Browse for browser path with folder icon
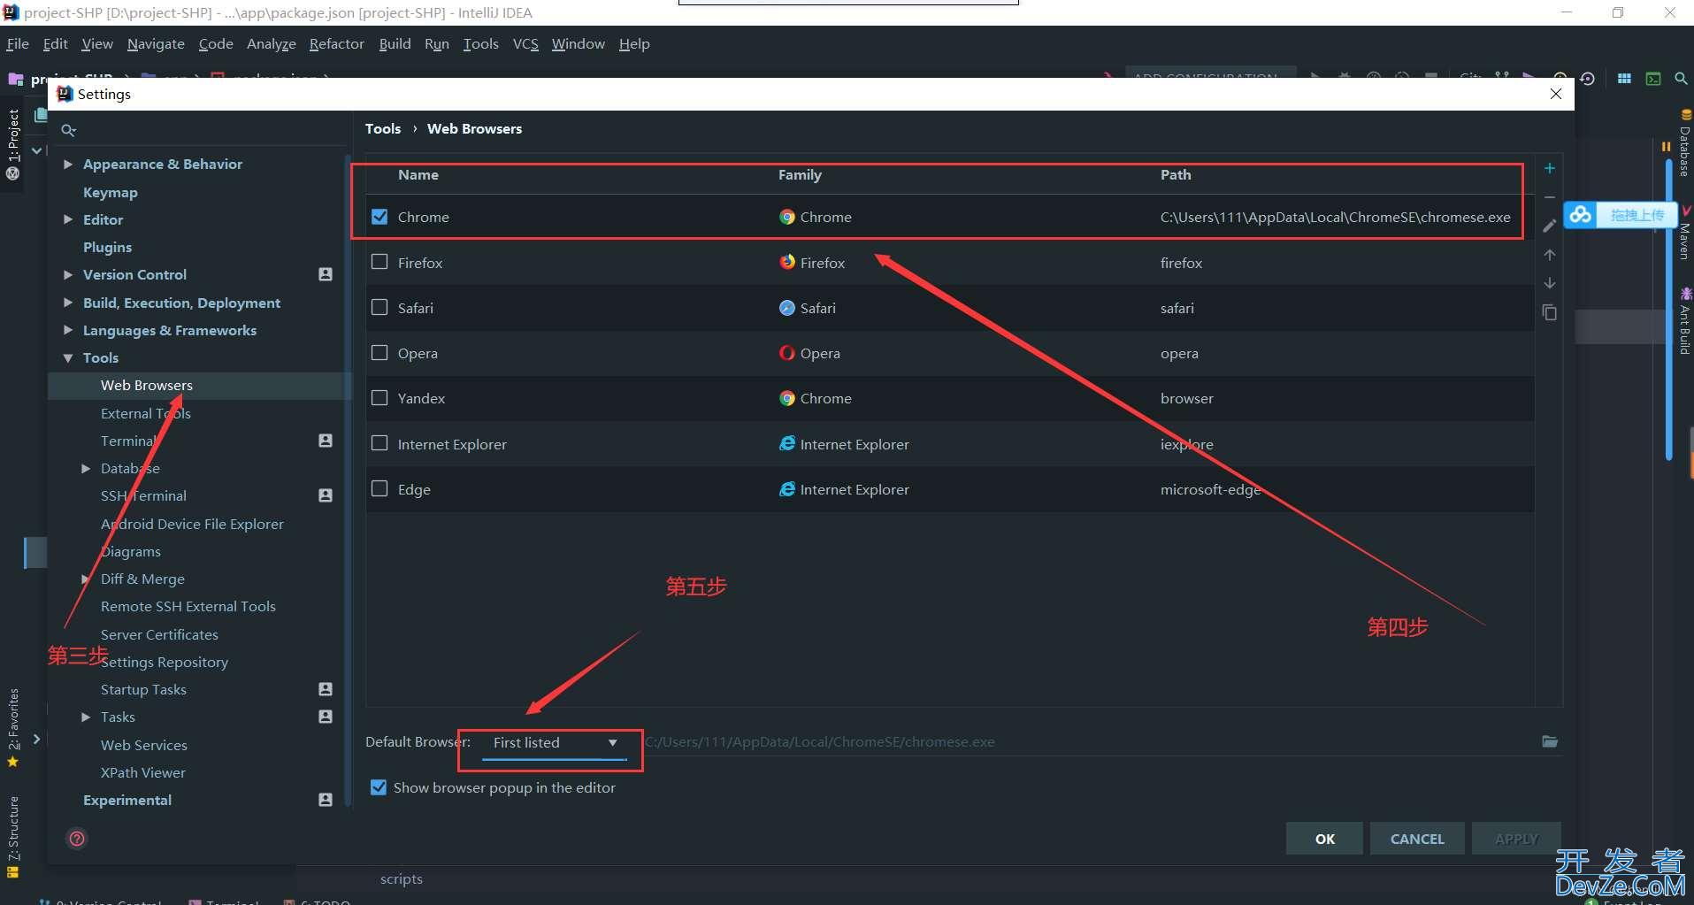The height and width of the screenshot is (905, 1694). click(x=1550, y=741)
